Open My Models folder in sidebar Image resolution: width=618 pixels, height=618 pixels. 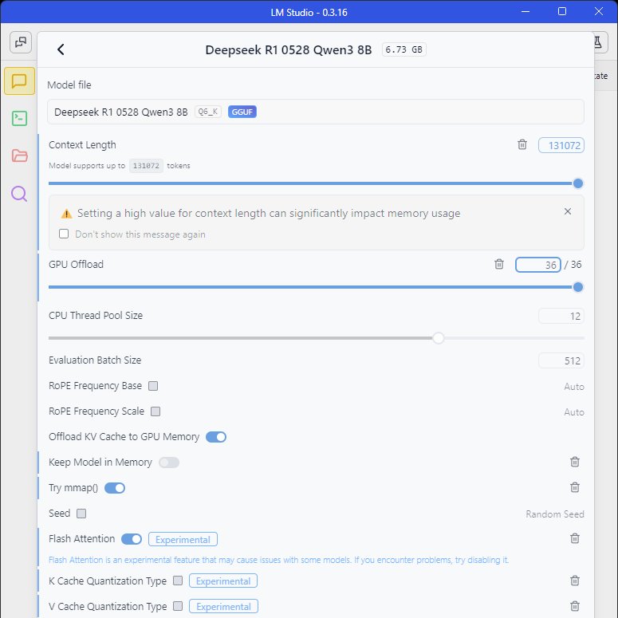click(19, 155)
